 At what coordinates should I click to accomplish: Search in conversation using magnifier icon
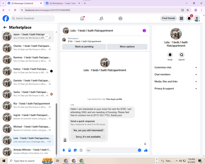(182, 55)
